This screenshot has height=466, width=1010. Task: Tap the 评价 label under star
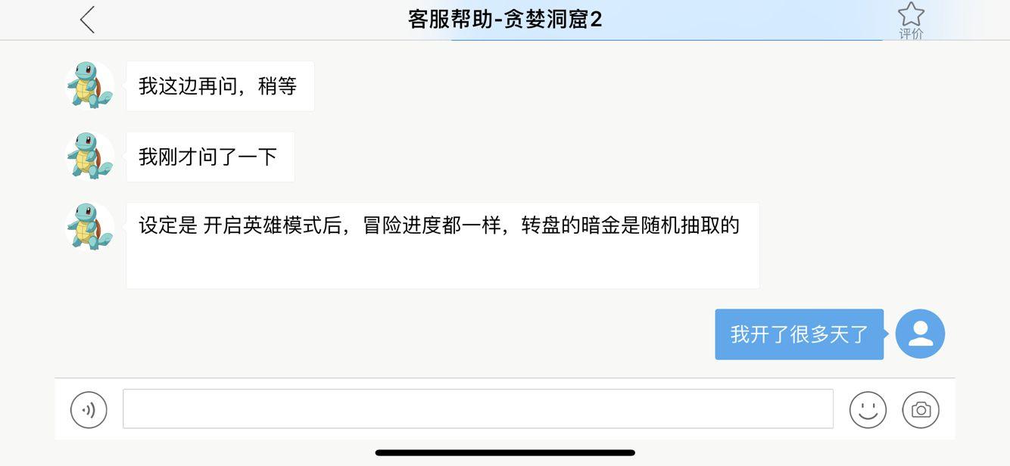(x=911, y=34)
